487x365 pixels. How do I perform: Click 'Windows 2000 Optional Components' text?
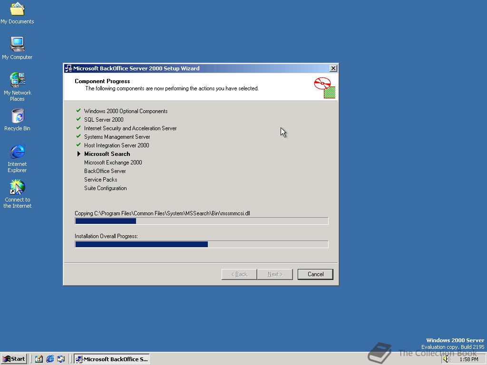[x=126, y=111]
